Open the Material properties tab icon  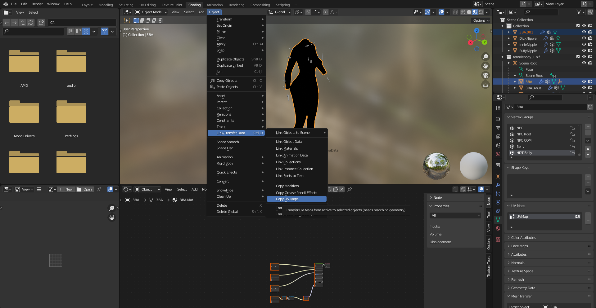[x=498, y=228]
